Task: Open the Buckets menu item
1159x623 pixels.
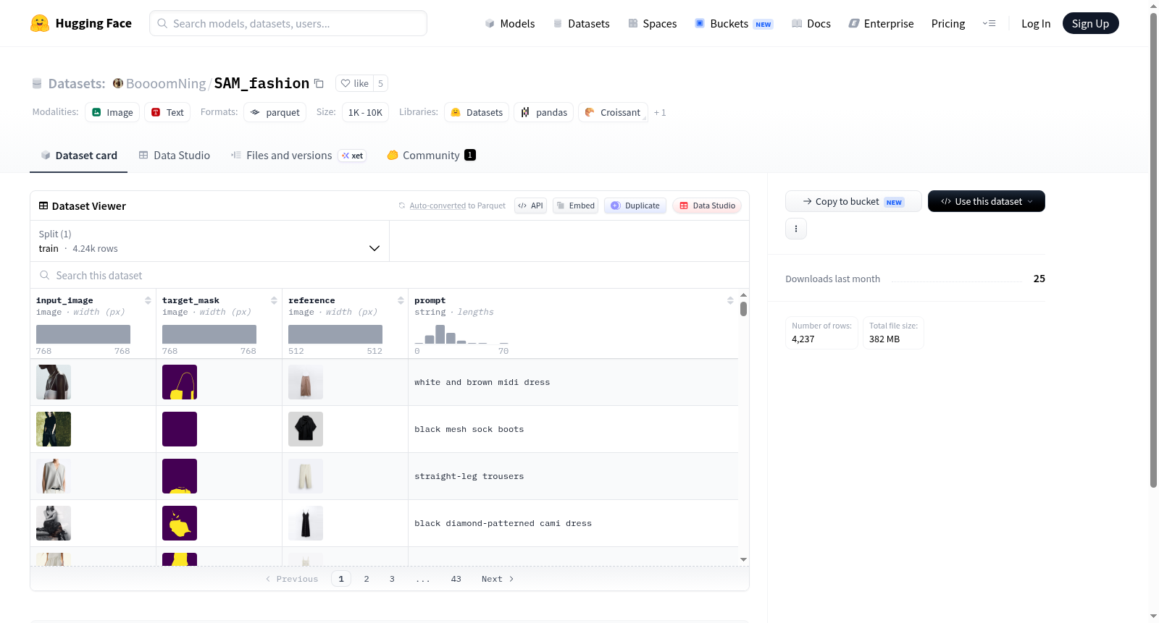Action: coord(734,24)
